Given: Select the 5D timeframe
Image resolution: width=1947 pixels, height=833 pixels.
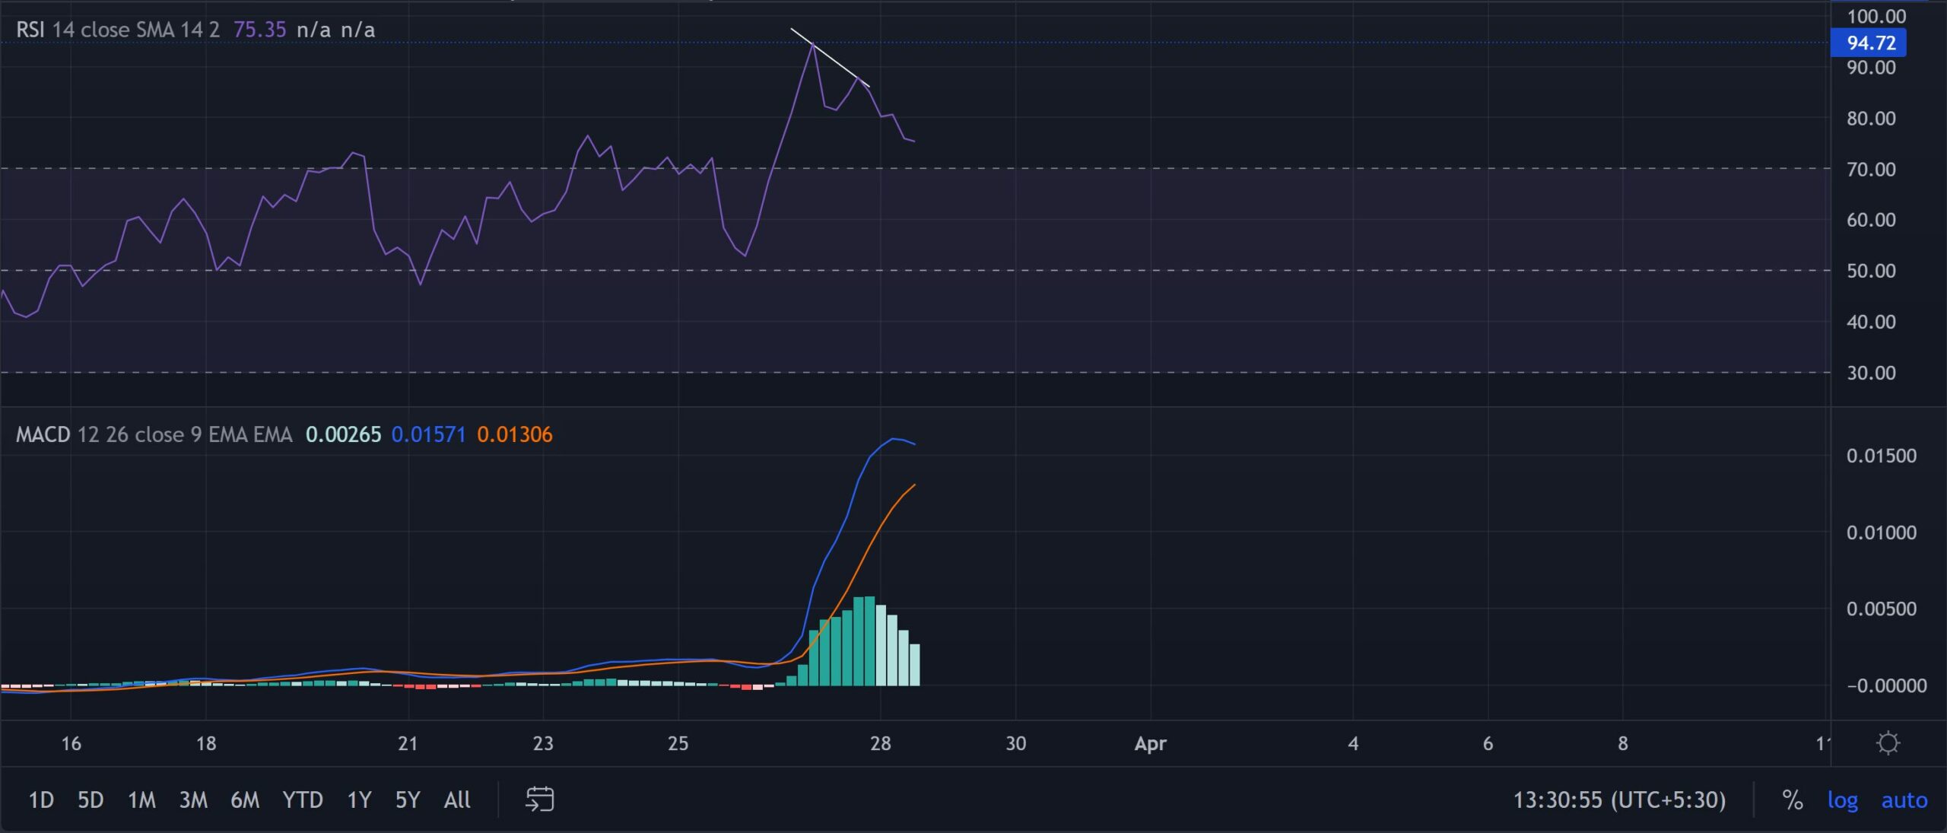Looking at the screenshot, I should pyautogui.click(x=91, y=800).
